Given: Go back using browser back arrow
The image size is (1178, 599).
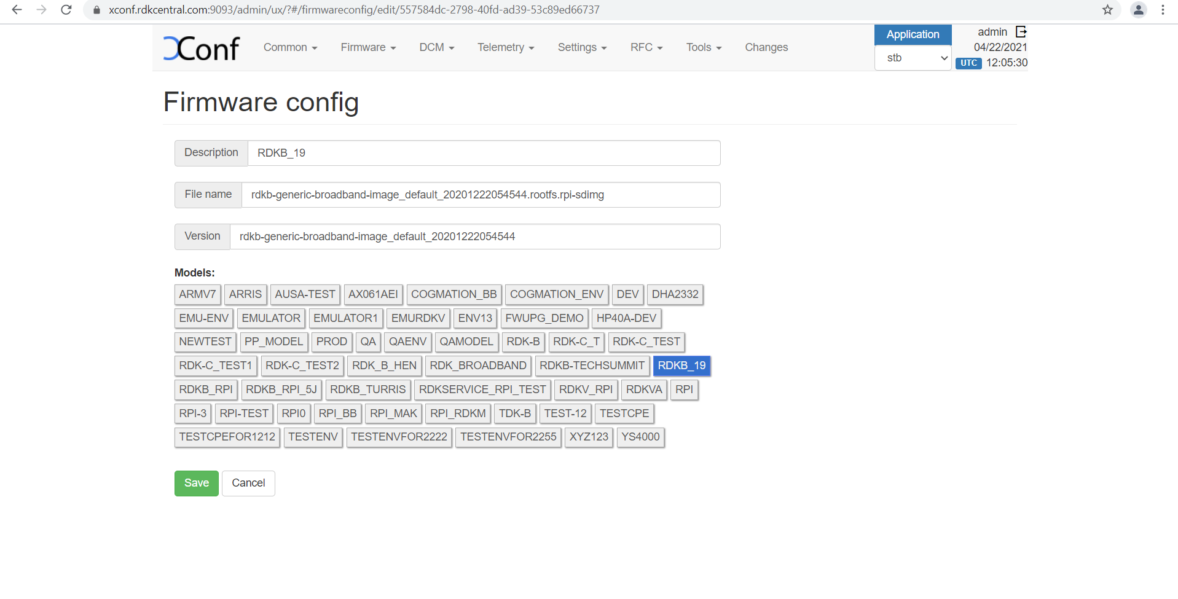Looking at the screenshot, I should (x=17, y=10).
